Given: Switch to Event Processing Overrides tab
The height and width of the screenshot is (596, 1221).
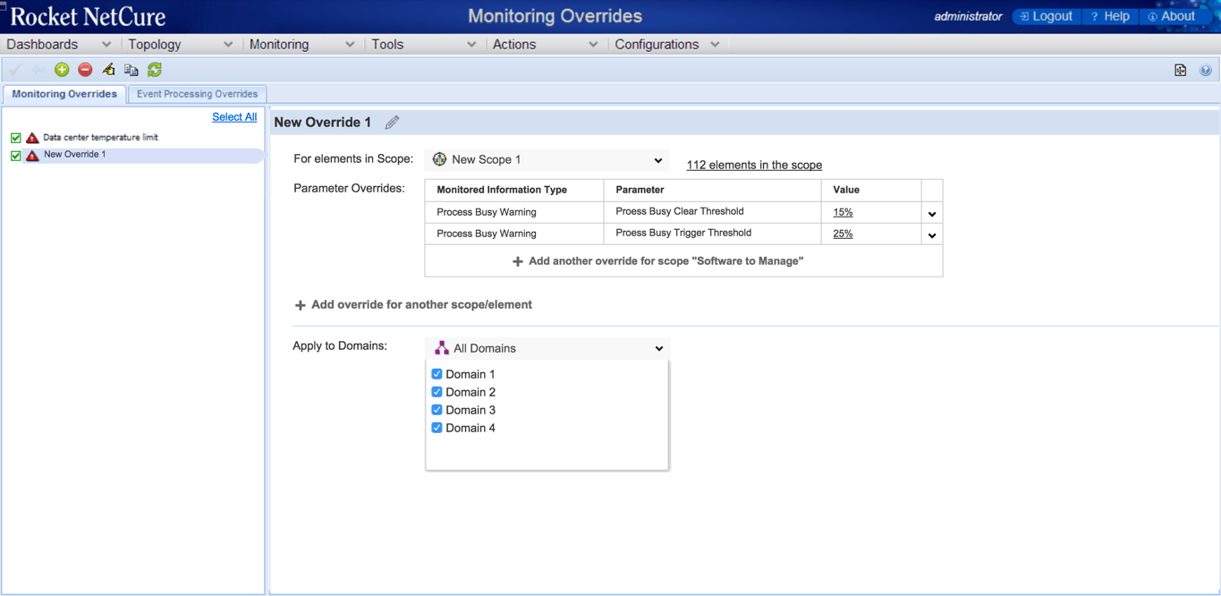Looking at the screenshot, I should tap(197, 94).
